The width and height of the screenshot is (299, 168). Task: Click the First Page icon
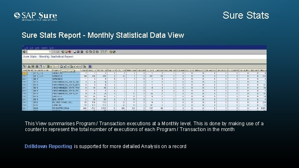(87, 52)
